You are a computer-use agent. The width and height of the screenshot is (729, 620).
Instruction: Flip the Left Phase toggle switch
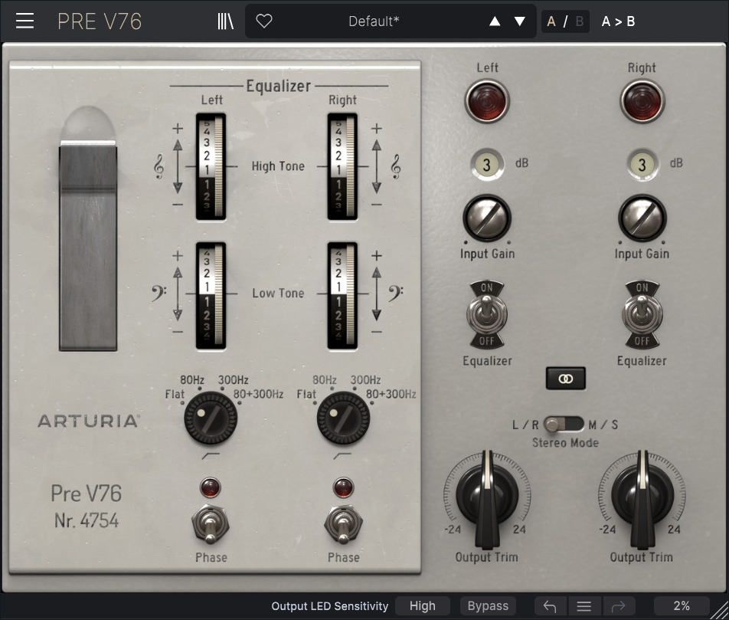pyautogui.click(x=211, y=526)
